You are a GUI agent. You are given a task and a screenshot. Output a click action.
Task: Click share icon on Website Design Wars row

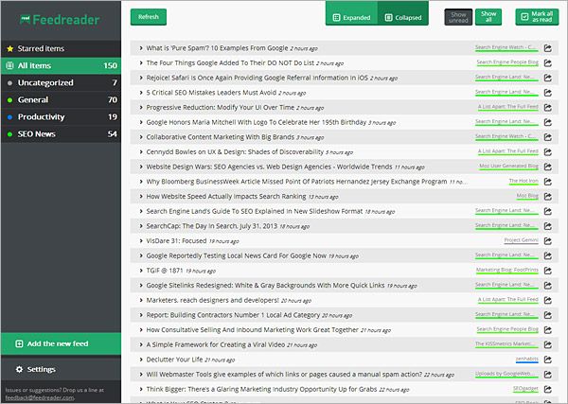[548, 166]
